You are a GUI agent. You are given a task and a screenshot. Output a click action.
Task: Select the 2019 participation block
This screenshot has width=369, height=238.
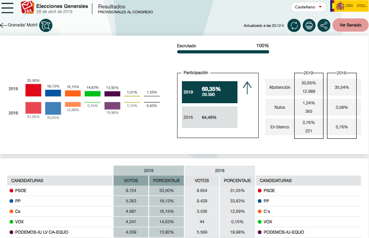click(209, 92)
